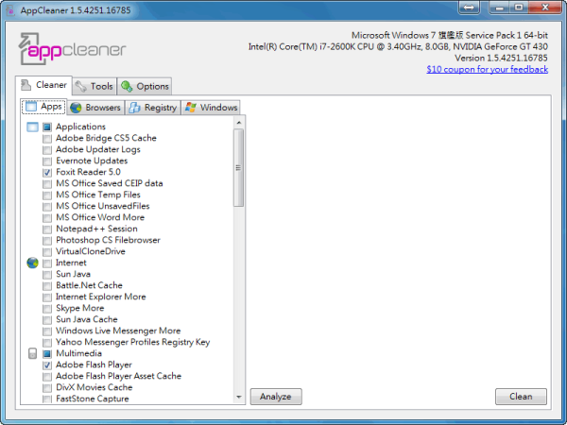Open the Windows sub-tab
This screenshot has width=567, height=425.
point(211,108)
